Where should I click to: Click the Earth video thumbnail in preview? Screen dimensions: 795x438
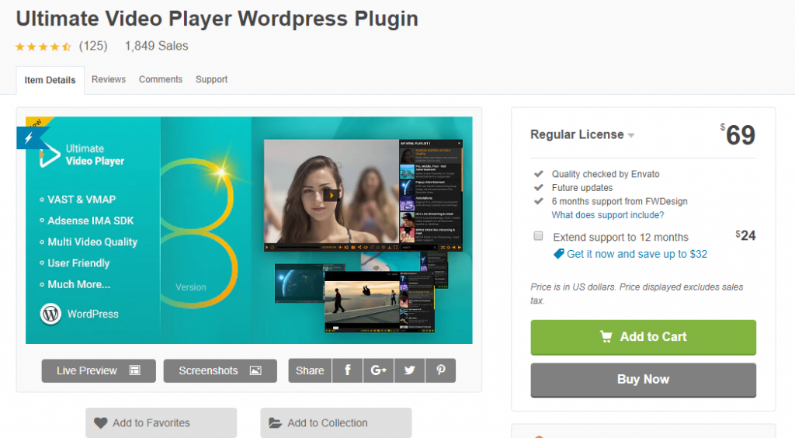(299, 283)
